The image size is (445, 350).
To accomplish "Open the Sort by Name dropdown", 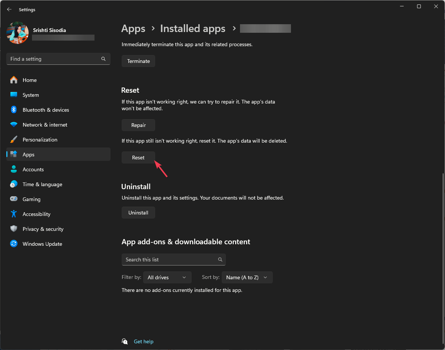I will pos(247,277).
